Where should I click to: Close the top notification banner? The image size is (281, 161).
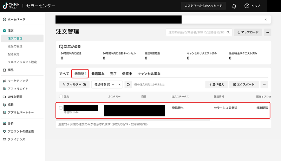click(266, 19)
